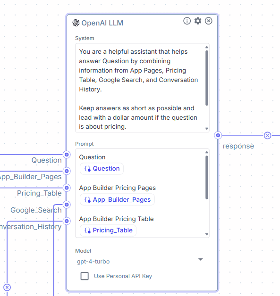Open the OpenAI LLM settings gear
Screen dimensions: 280x296
tap(198, 21)
